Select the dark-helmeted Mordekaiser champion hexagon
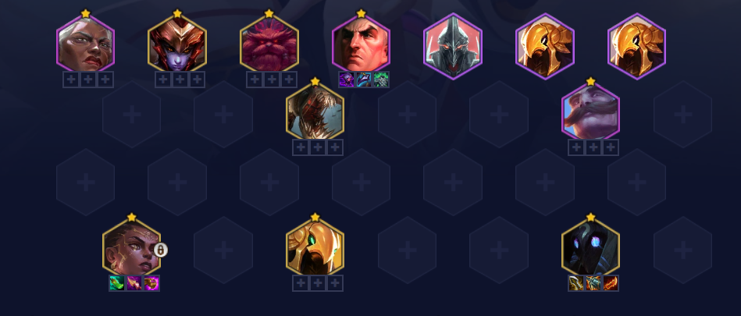The height and width of the screenshot is (316, 741). point(453,46)
